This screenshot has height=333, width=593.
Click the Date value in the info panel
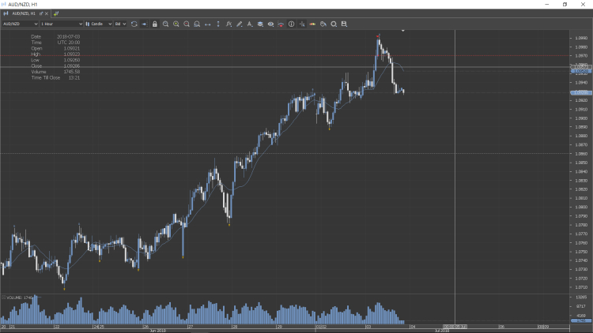point(69,36)
